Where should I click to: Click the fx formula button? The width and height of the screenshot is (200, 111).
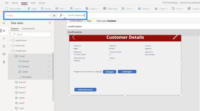(62, 15)
